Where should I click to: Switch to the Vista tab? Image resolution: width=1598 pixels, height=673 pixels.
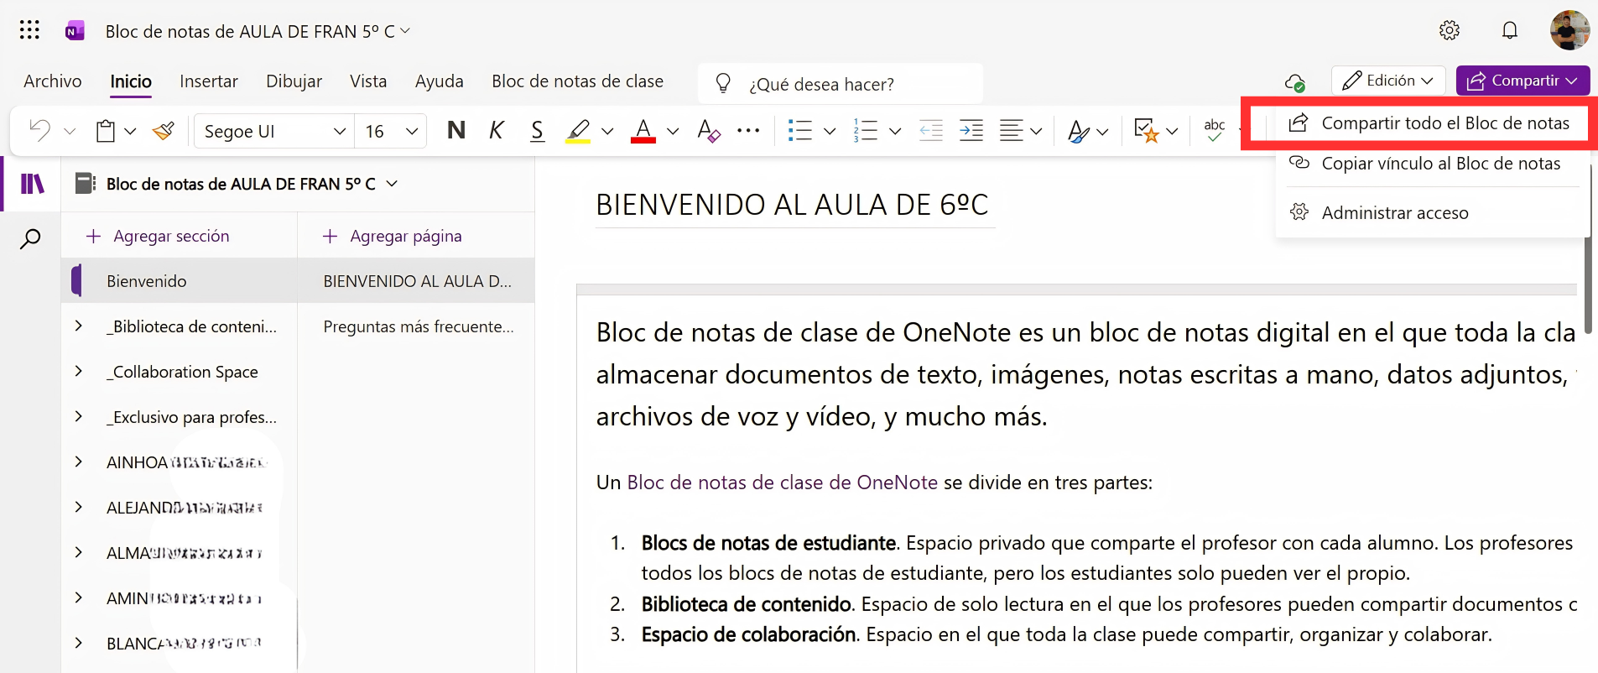(x=368, y=81)
